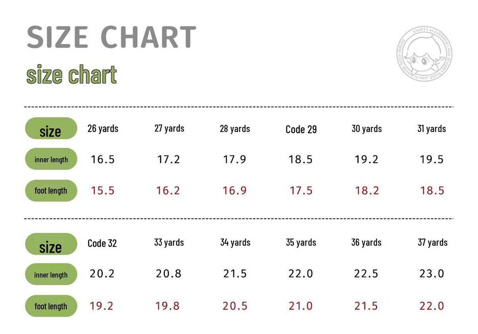Viewport: 478px width, 334px height.
Task: Click the '31 yards' size heading
Action: 432,129
